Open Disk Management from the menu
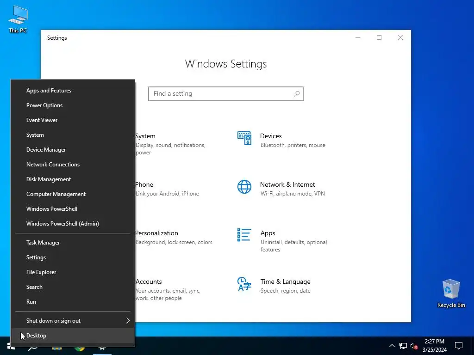 (73, 179)
